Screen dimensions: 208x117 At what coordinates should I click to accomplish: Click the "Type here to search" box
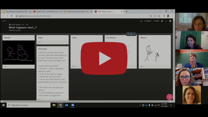tap(29, 105)
